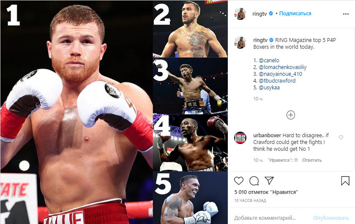The height and width of the screenshot is (224, 355).
Task: Open the @lomachenkovasiliy mention
Action: 283,67
